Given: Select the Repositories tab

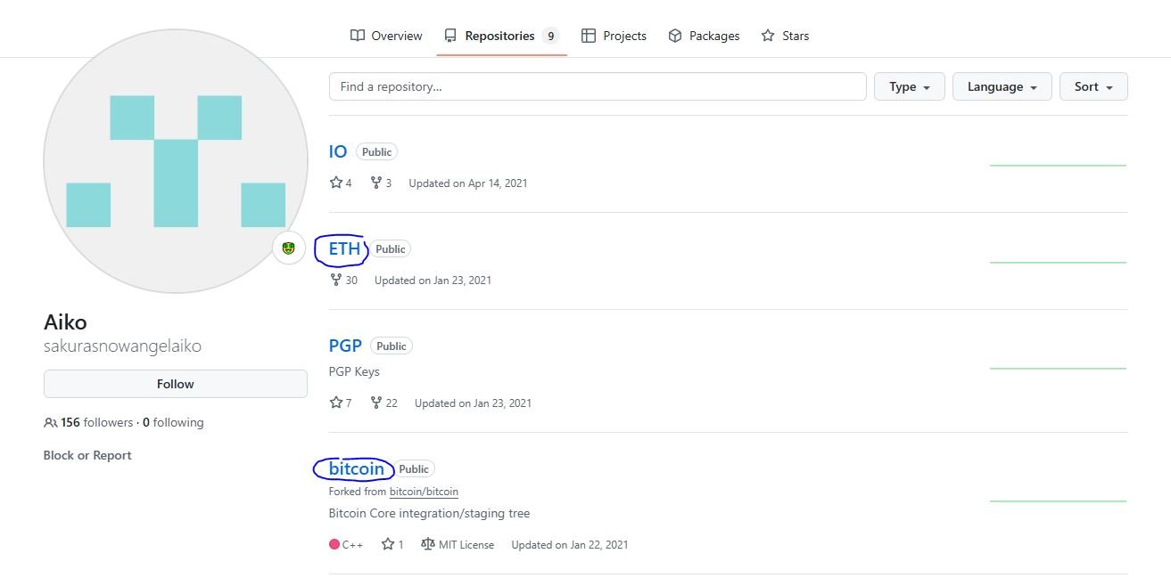Looking at the screenshot, I should [x=501, y=36].
